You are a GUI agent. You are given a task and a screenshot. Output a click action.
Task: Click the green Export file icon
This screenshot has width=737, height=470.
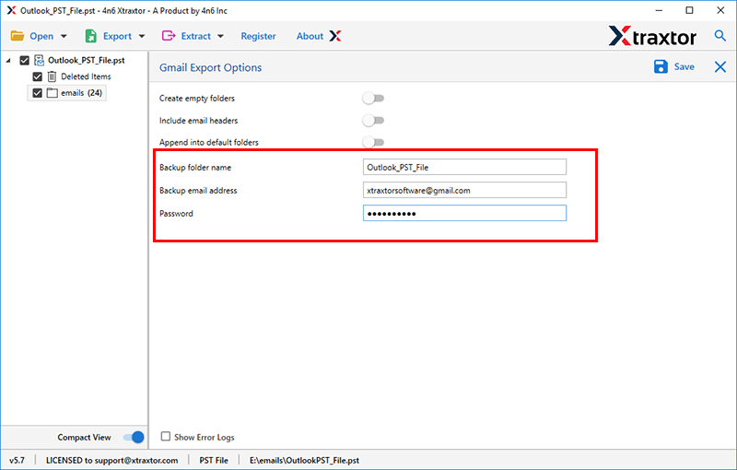point(90,36)
